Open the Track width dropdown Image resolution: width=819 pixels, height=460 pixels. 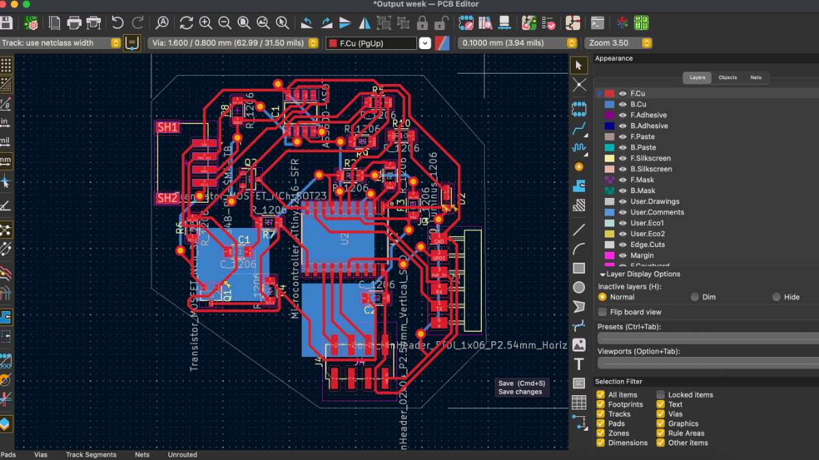[115, 43]
